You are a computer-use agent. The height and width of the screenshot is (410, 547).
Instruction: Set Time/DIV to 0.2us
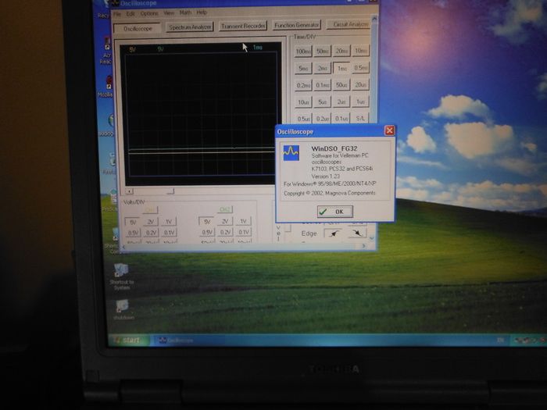[x=322, y=119]
